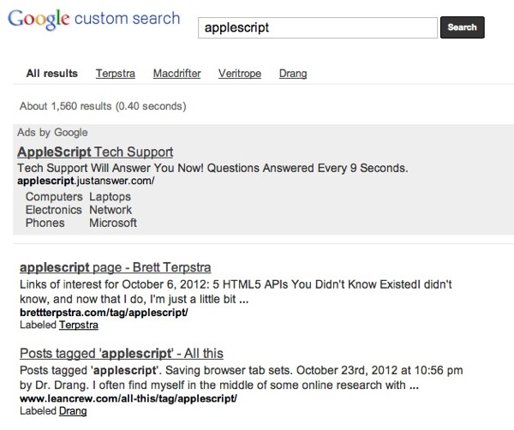
Task: Open applescript page - Brett Terpstra result
Action: pos(116,267)
